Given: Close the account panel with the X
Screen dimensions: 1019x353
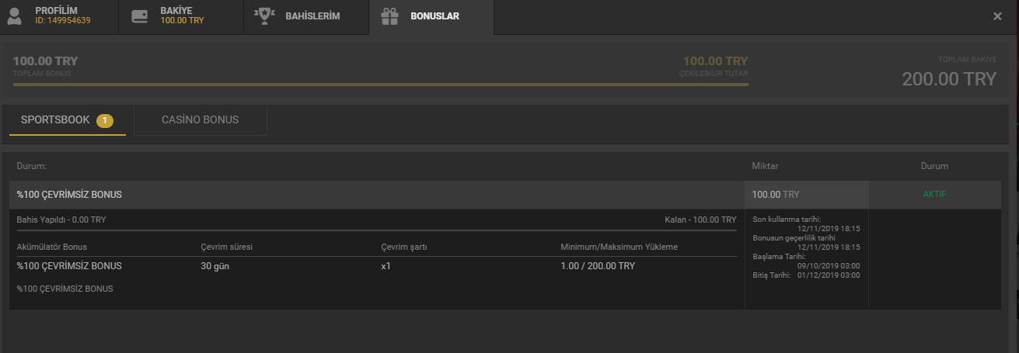Looking at the screenshot, I should click(x=997, y=16).
